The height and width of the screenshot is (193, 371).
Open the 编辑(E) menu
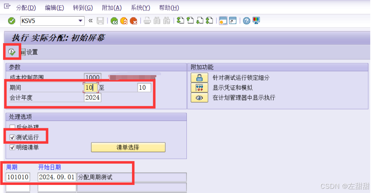(54, 8)
